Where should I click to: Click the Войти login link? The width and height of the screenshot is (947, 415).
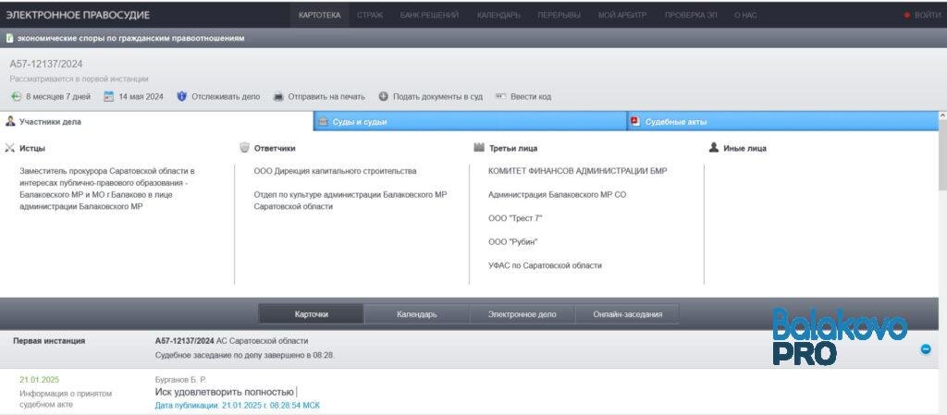pyautogui.click(x=927, y=15)
